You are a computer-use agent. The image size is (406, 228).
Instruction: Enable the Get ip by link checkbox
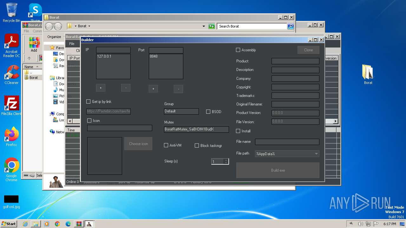[x=88, y=102]
